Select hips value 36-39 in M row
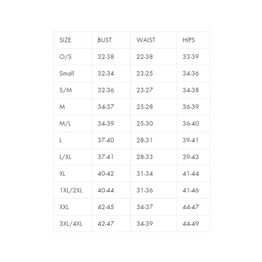The height and width of the screenshot is (262, 262). coord(190,107)
